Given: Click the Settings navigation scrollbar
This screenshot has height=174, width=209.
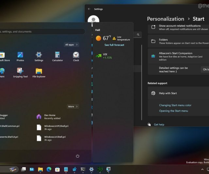Looking at the screenshot, I should pos(141,82).
